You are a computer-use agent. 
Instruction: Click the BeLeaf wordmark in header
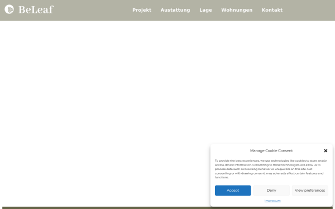pos(36,9)
